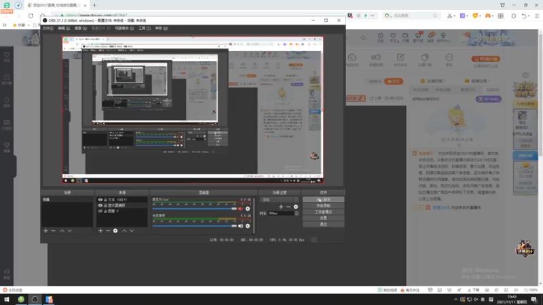
Task: Open settings gear for first mixer channel
Action: click(x=248, y=209)
